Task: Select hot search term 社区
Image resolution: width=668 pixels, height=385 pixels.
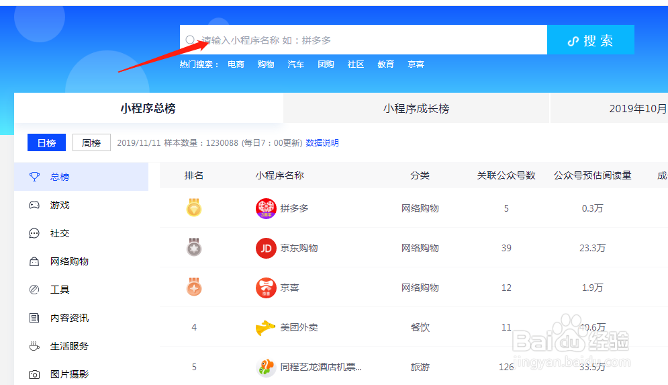Action: pyautogui.click(x=356, y=65)
